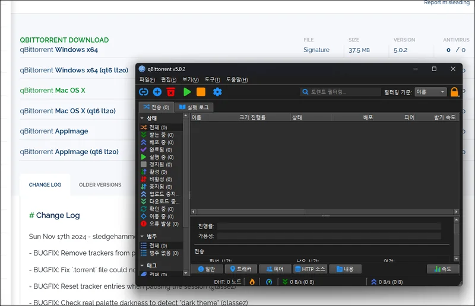Open qBittorrent Mac OS X link
Screen dimensions: 475x306
(52, 90)
